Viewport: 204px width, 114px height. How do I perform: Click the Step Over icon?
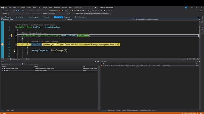pos(83,11)
